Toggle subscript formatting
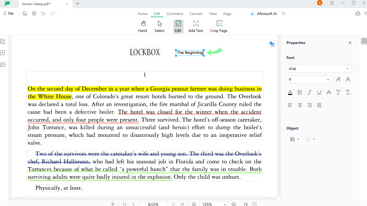Screen dimensions: 367x206 click(348, 92)
